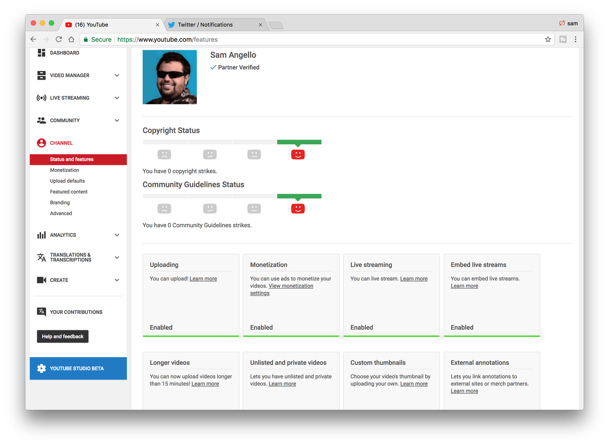Expand the Community section chevron
Screen dimensions: 609x446
pos(117,120)
